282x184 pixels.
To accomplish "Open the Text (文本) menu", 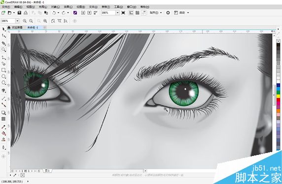I will tap(93, 7).
